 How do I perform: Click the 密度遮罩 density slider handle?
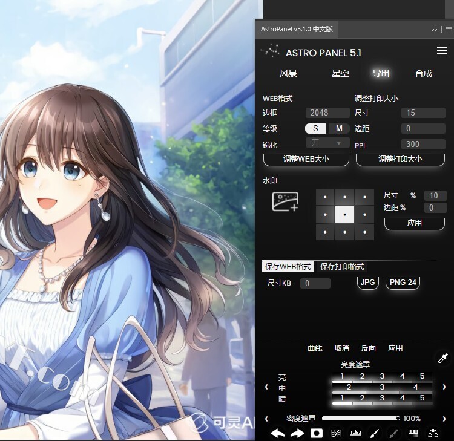(398, 418)
